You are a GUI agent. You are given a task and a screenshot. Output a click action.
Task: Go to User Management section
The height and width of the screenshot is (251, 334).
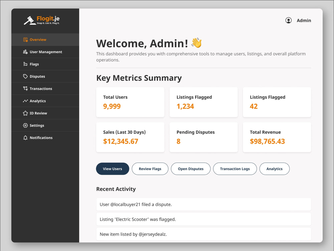[45, 52]
